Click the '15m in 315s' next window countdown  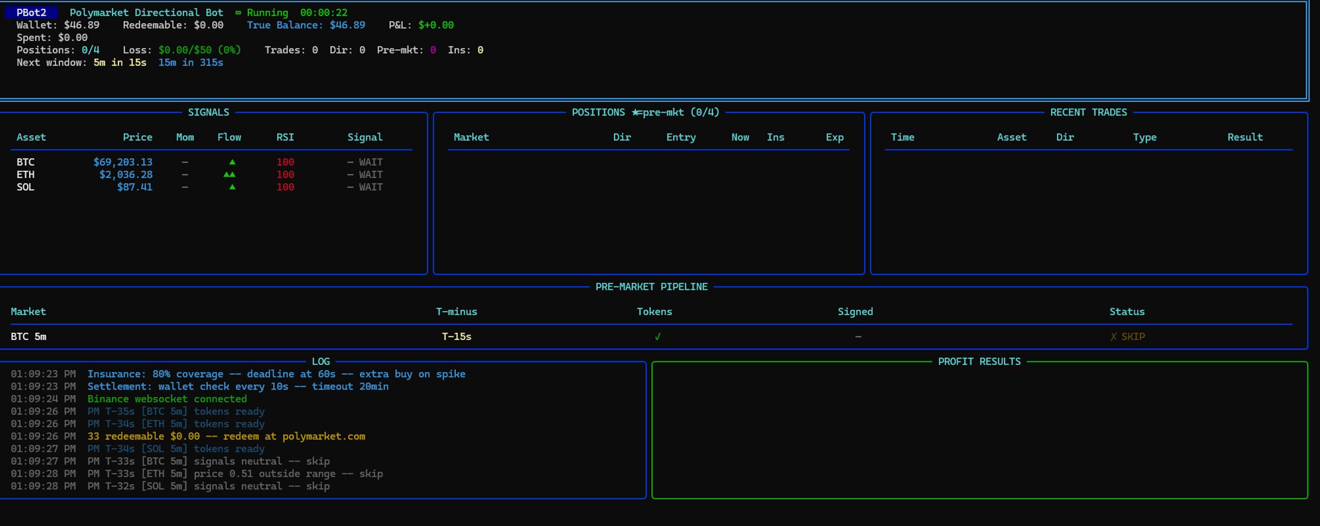(x=191, y=62)
